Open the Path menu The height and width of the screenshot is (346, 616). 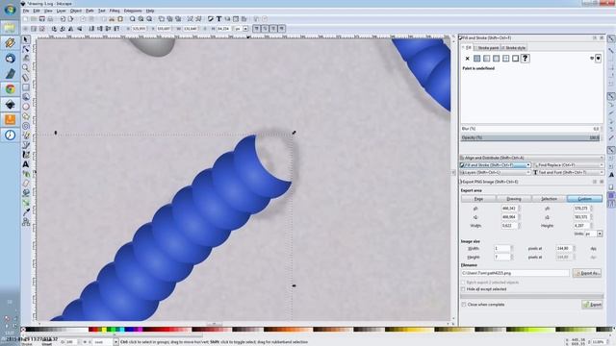[90, 11]
